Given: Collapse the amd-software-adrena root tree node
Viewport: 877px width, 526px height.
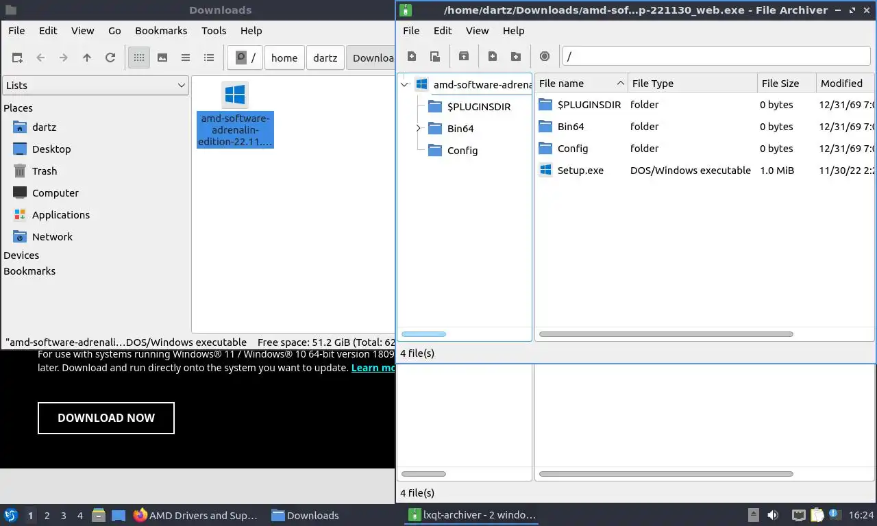Looking at the screenshot, I should click(405, 85).
